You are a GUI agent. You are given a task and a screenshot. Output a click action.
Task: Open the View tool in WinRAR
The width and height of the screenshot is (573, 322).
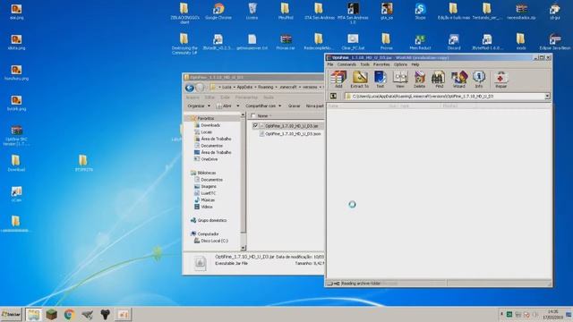pos(400,80)
